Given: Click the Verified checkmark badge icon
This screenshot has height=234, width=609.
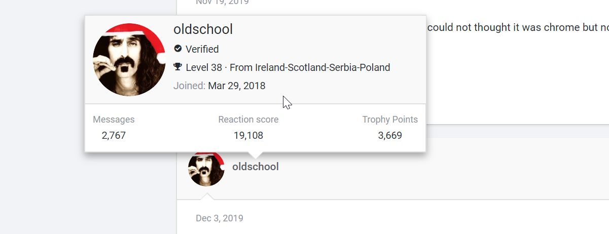Looking at the screenshot, I should [177, 49].
